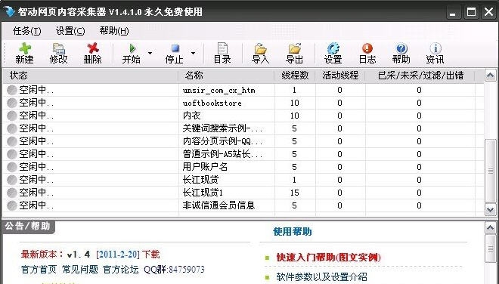Select the unsir_com_cx_htm task name
The width and height of the screenshot is (499, 284).
pos(219,91)
